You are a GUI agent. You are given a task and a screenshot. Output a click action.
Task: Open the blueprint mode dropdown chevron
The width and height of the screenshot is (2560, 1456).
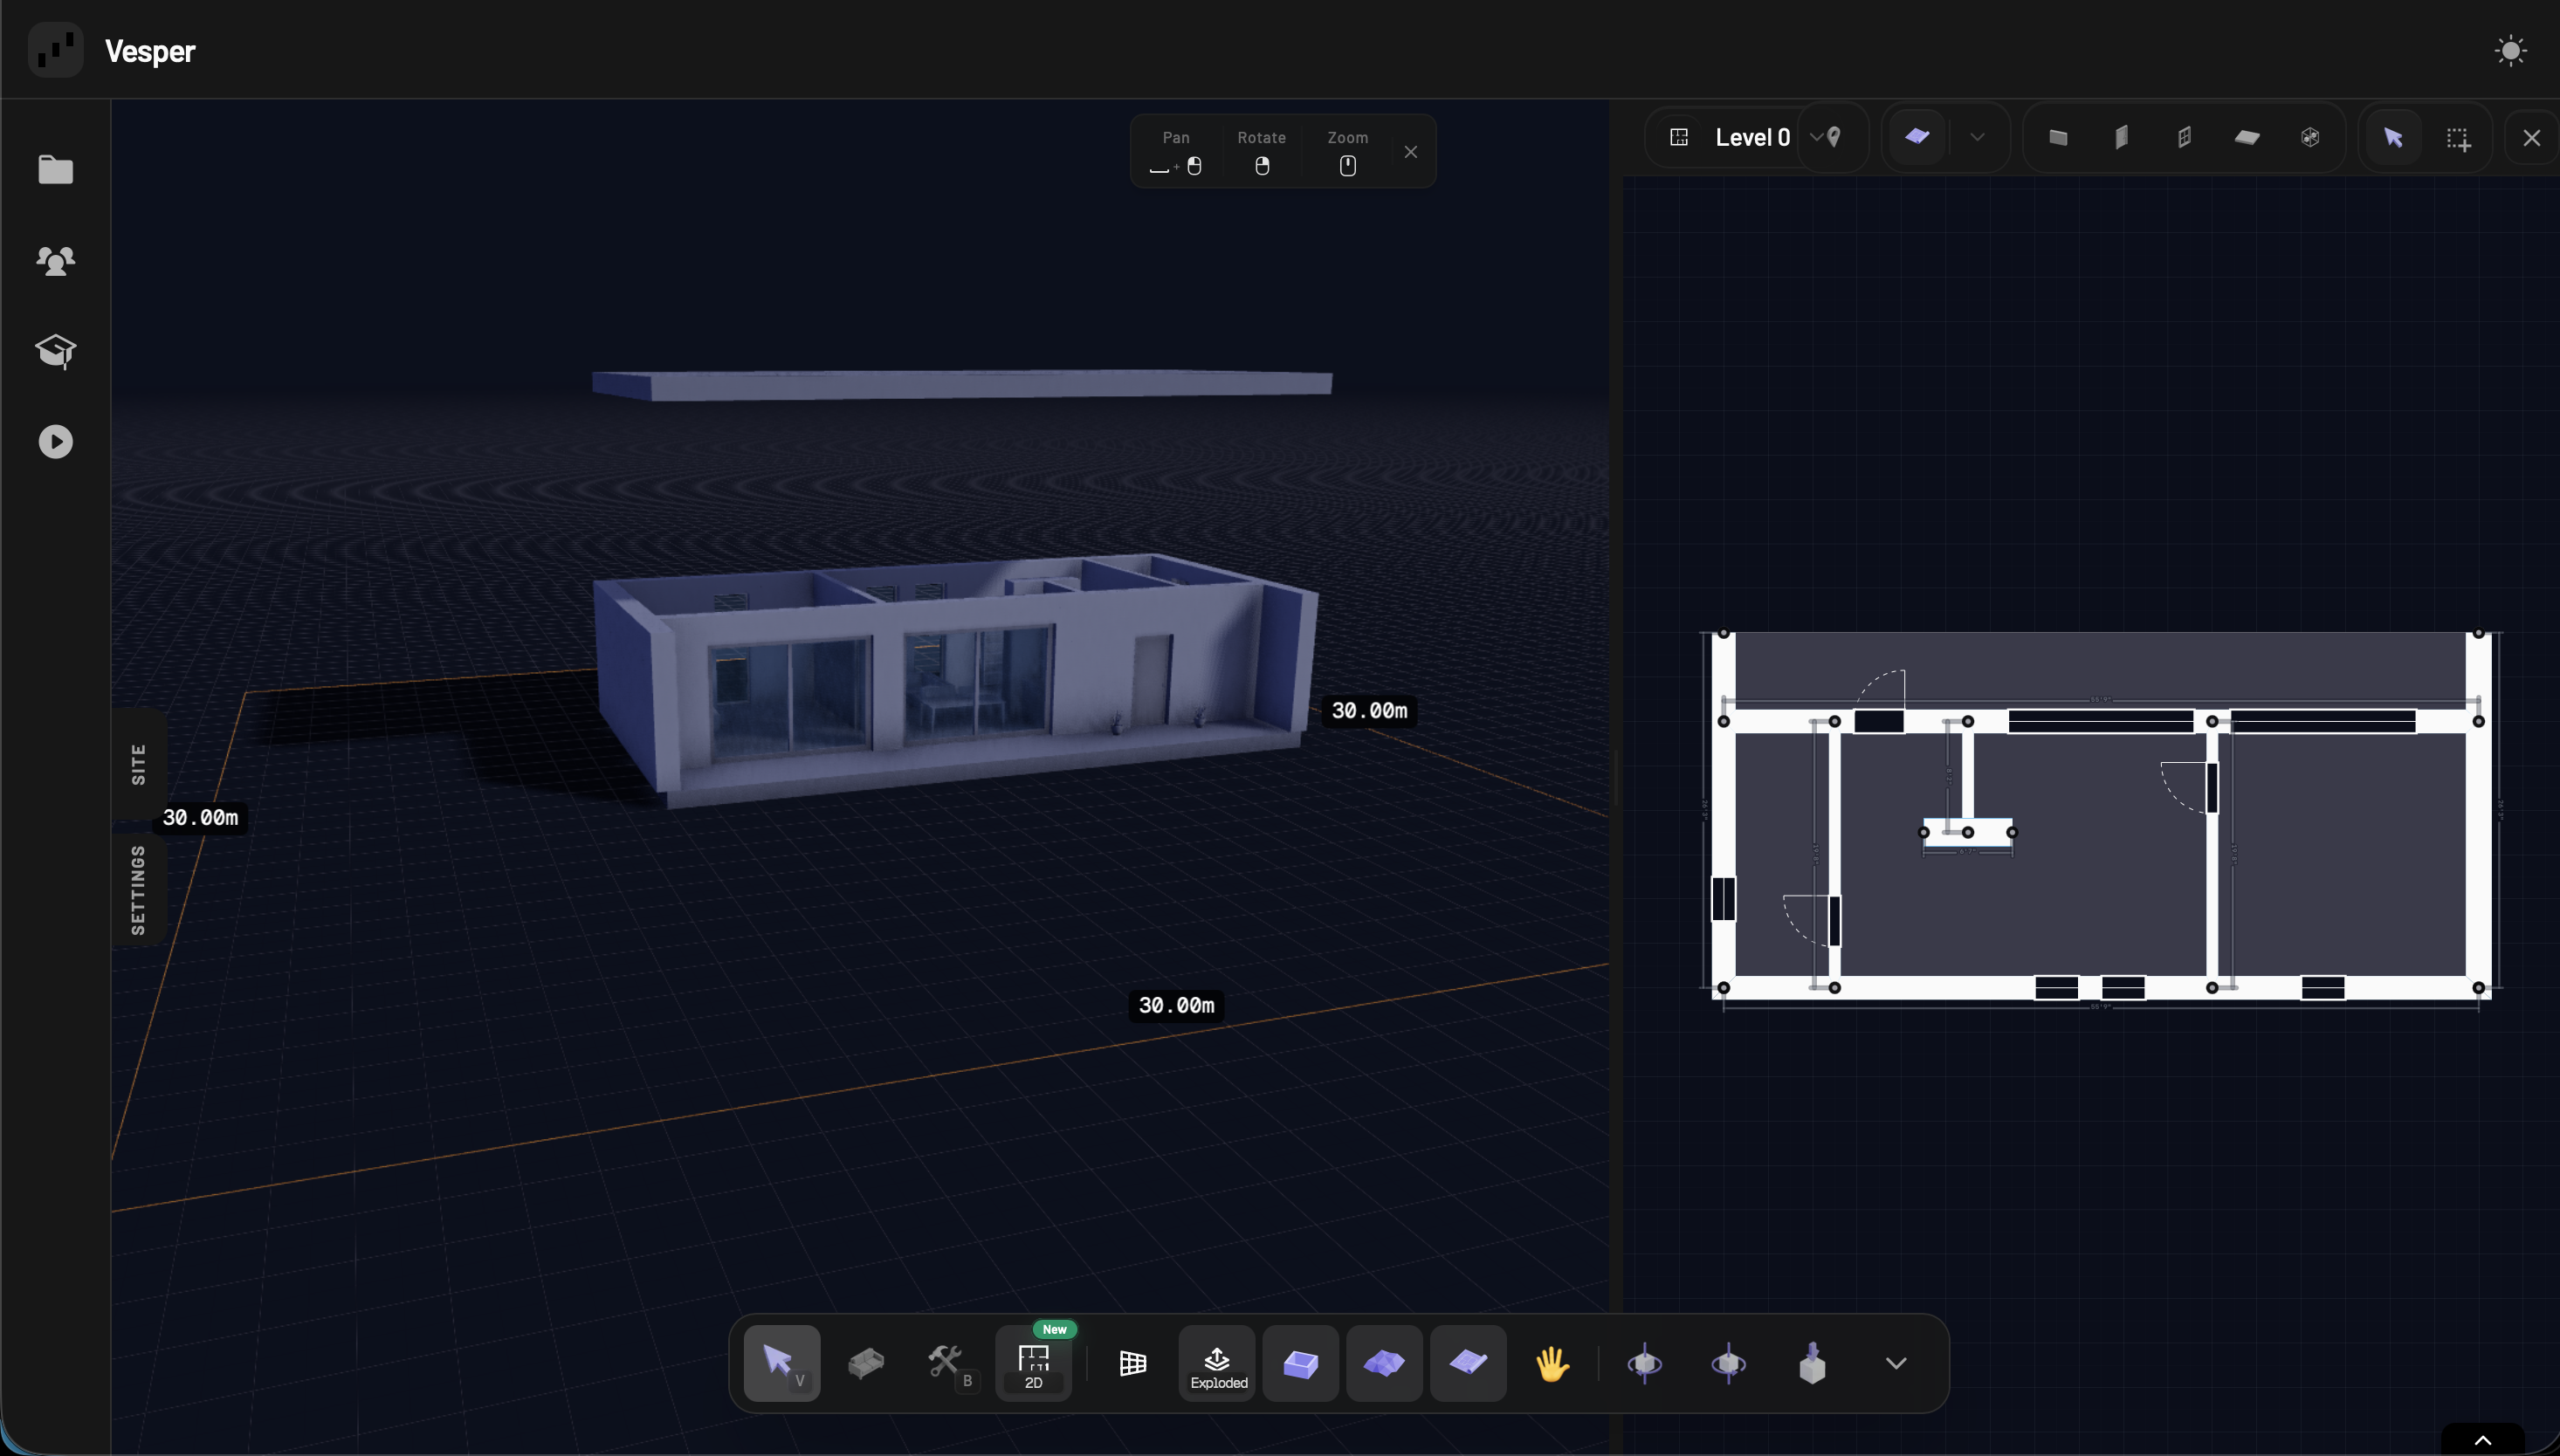coord(1977,137)
